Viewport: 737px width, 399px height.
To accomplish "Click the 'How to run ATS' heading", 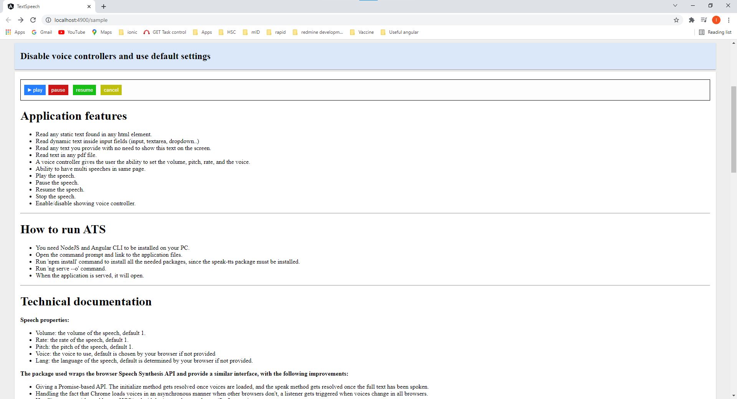I will click(63, 229).
